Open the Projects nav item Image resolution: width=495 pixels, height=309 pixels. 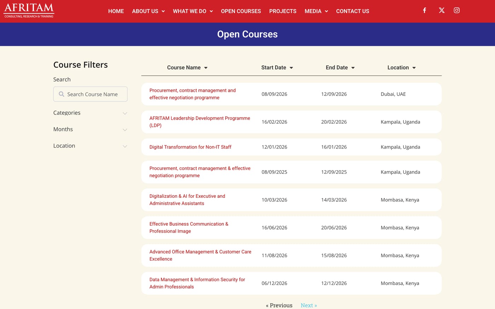click(x=283, y=11)
